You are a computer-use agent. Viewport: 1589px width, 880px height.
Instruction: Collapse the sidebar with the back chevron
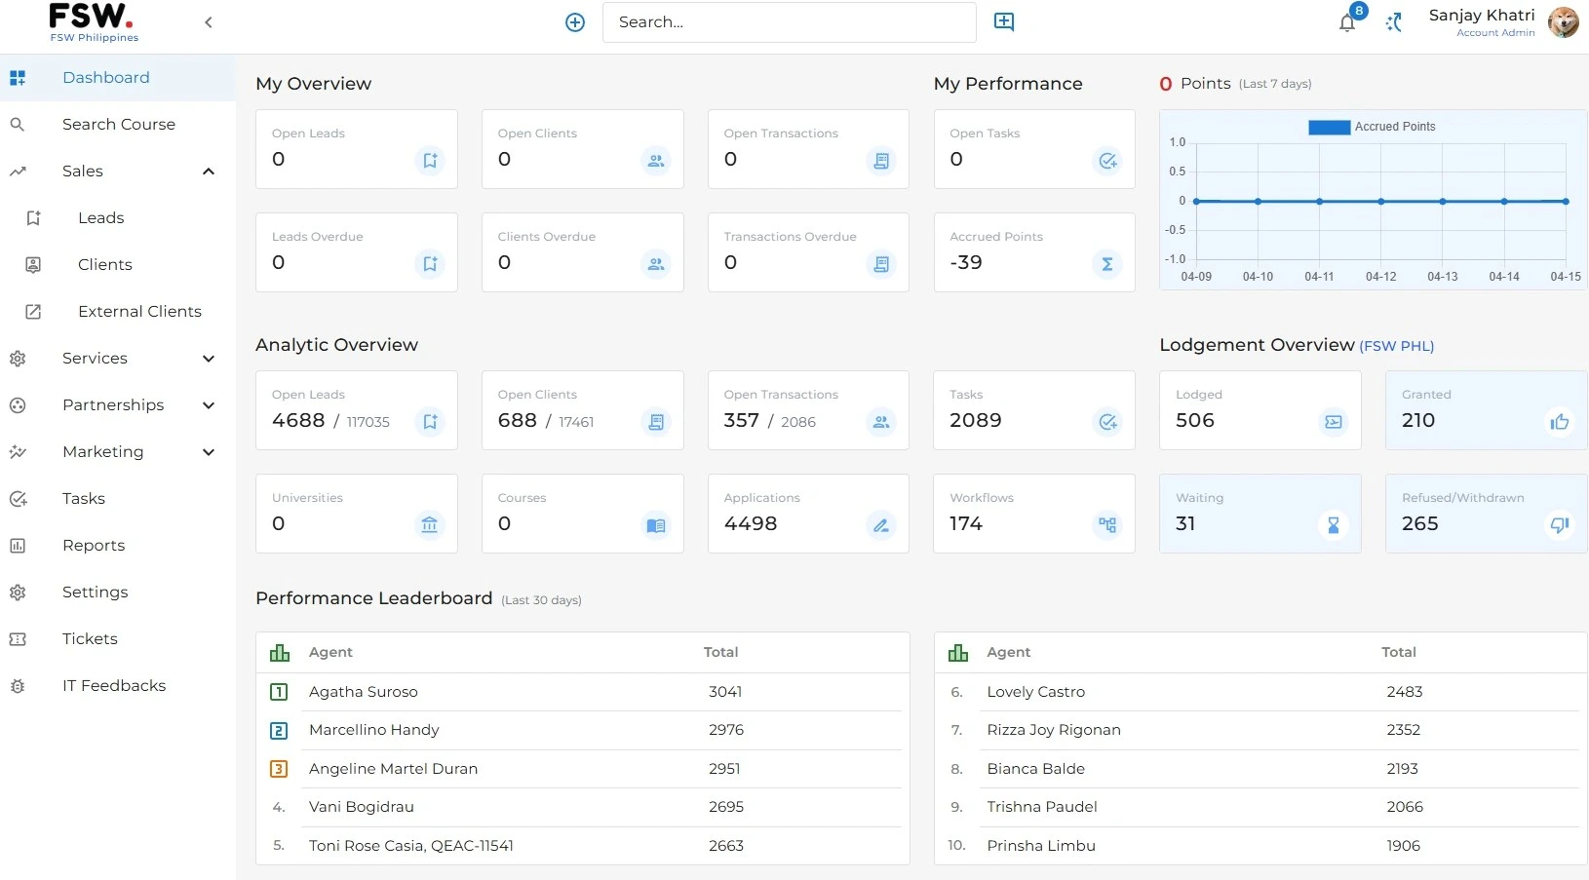click(x=208, y=22)
